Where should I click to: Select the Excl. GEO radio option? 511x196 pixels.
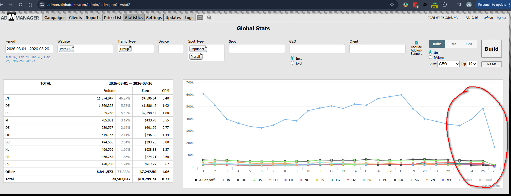292,63
